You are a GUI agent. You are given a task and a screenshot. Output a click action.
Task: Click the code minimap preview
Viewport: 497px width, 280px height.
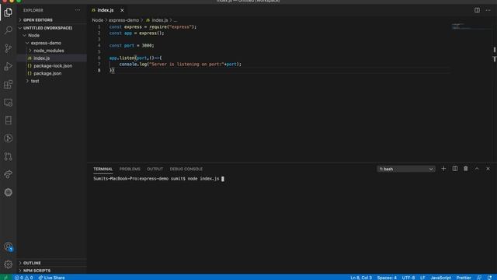[471, 26]
